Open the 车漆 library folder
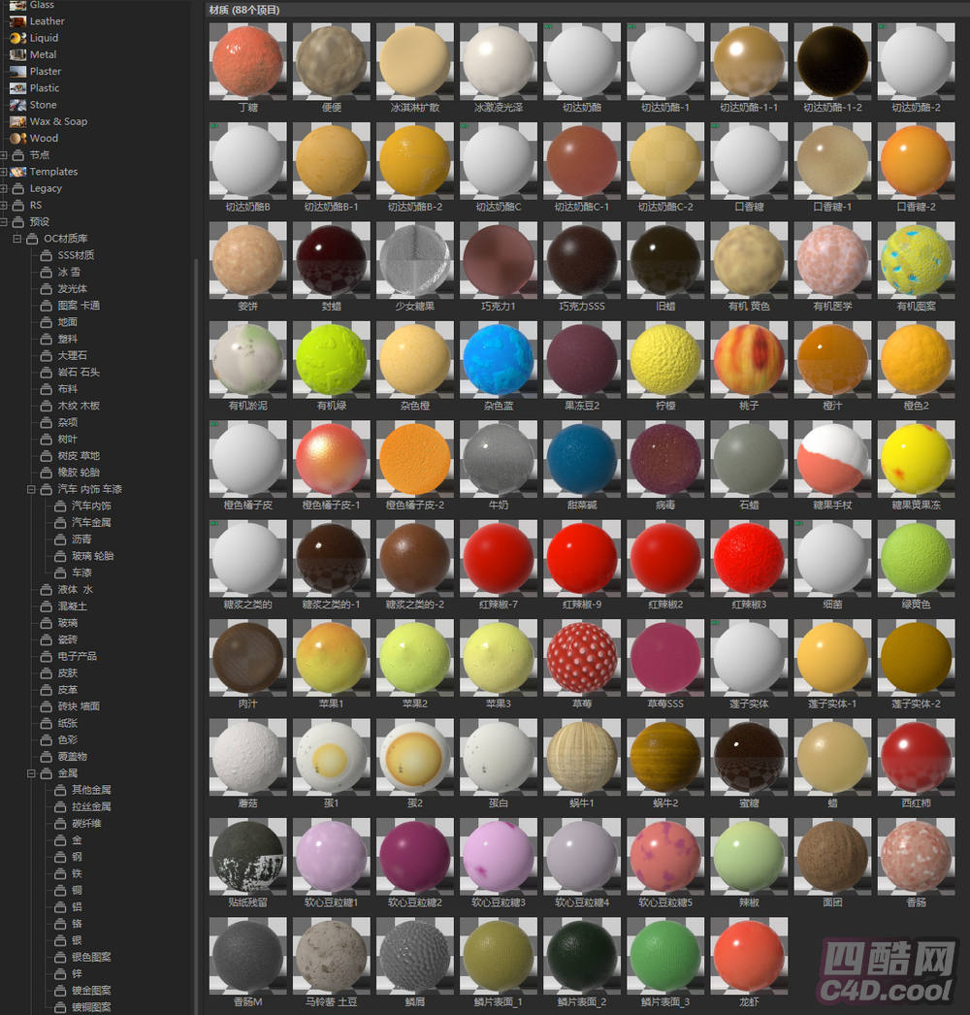Image resolution: width=970 pixels, height=1015 pixels. coord(60,573)
